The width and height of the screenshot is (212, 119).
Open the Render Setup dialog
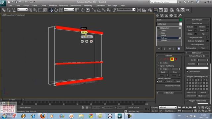coord(178,10)
